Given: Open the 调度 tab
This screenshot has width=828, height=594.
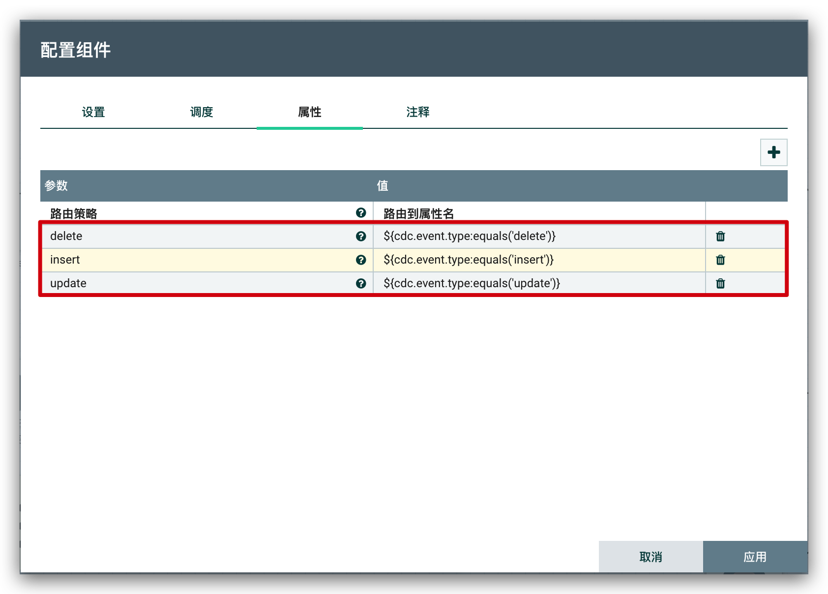Looking at the screenshot, I should pos(202,113).
